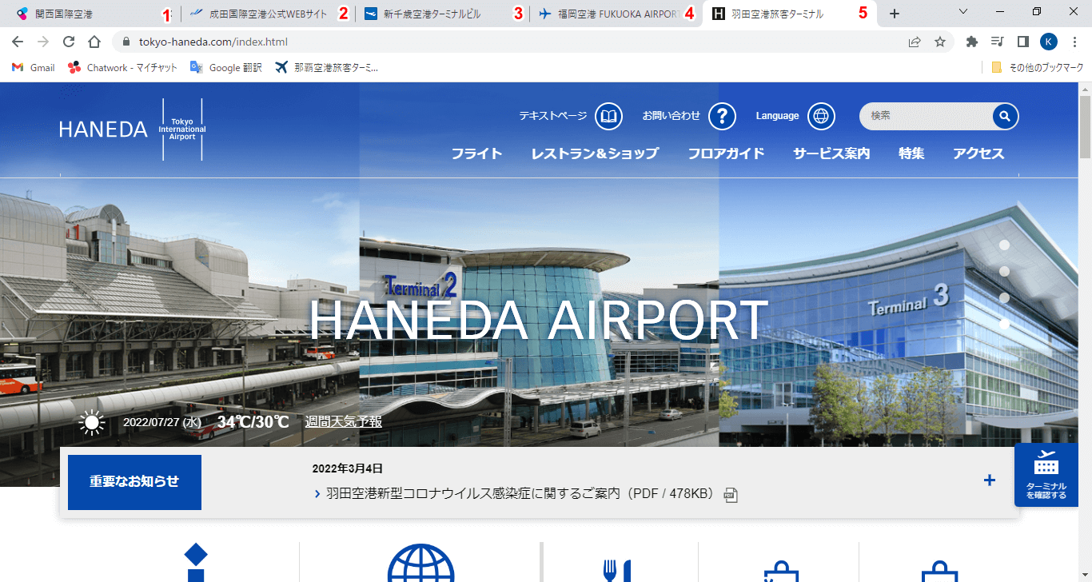Open the tab search chevron dropdown
This screenshot has height=582, width=1092.
tap(963, 12)
